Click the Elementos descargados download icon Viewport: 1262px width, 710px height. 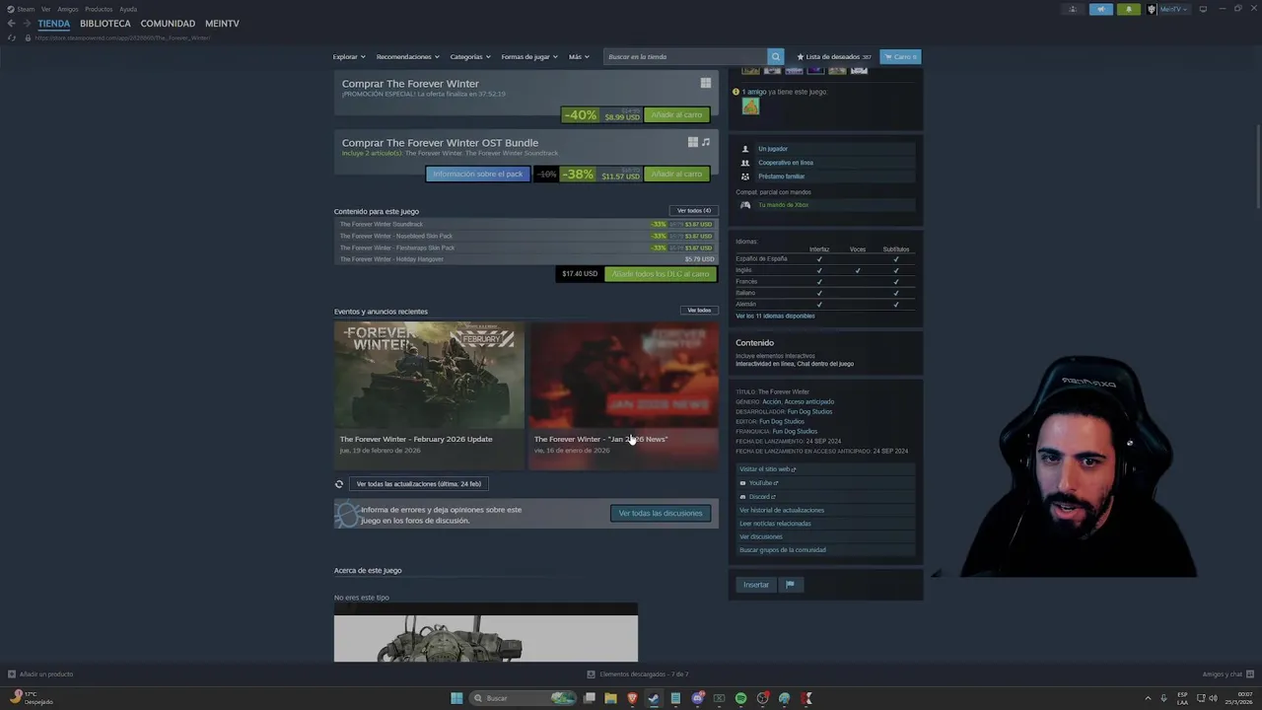[x=592, y=674]
